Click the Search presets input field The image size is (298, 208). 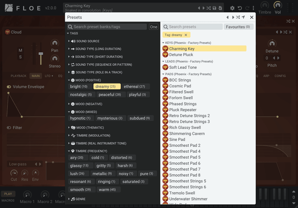193,27
